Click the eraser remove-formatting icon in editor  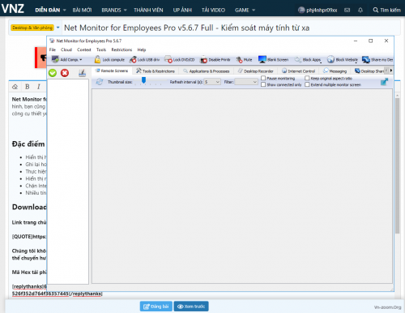pos(15,87)
